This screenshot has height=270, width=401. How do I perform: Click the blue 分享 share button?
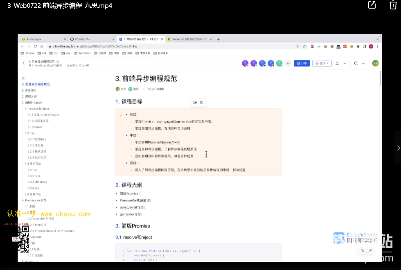[x=302, y=63]
